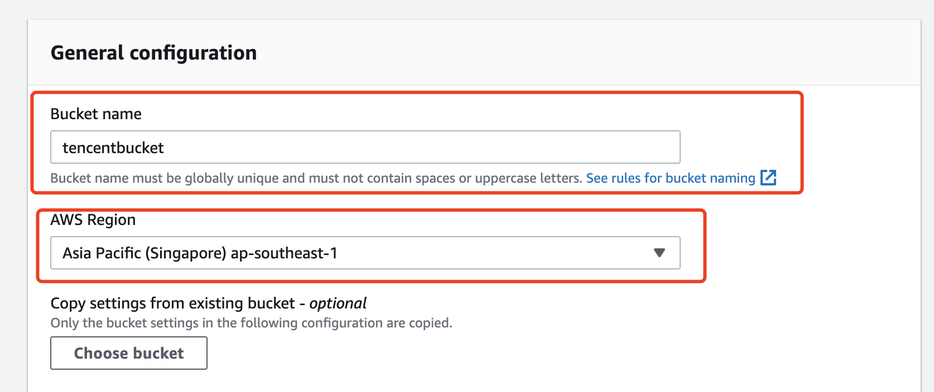Open the Asia Pacific (Singapore) region selector
The width and height of the screenshot is (934, 392).
[x=365, y=253]
